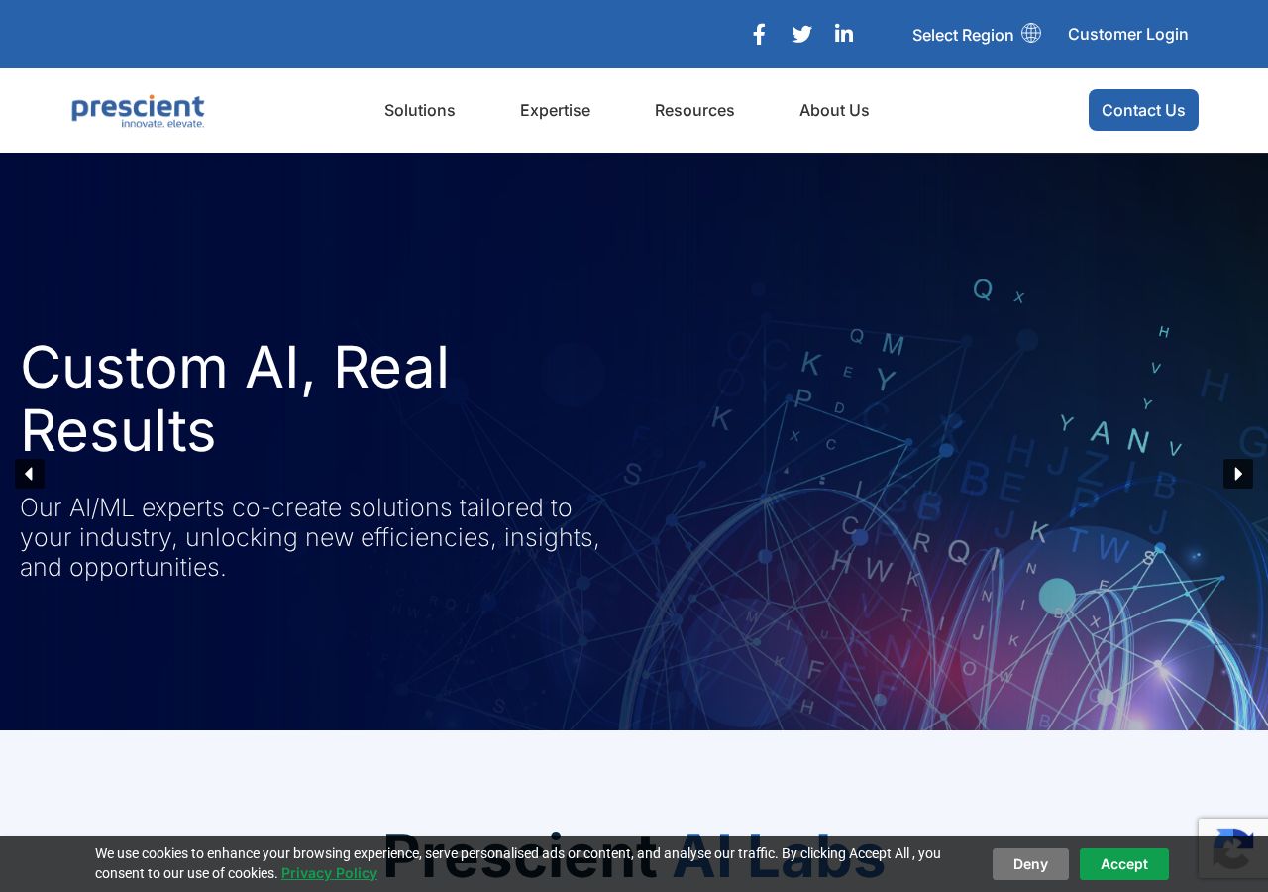Click the Customer Login link

1128,34
